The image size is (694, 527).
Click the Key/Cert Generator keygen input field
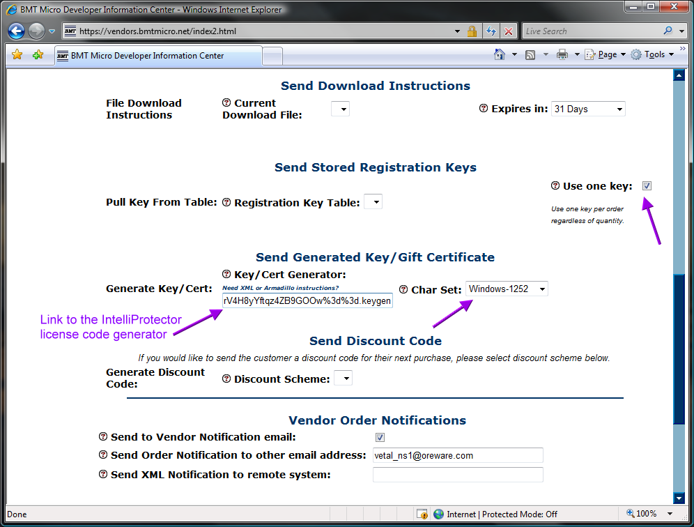(307, 300)
